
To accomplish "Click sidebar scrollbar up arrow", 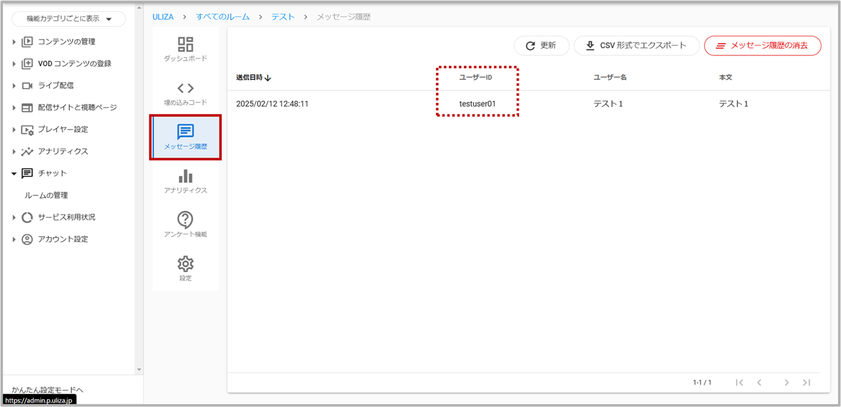I will click(139, 7).
